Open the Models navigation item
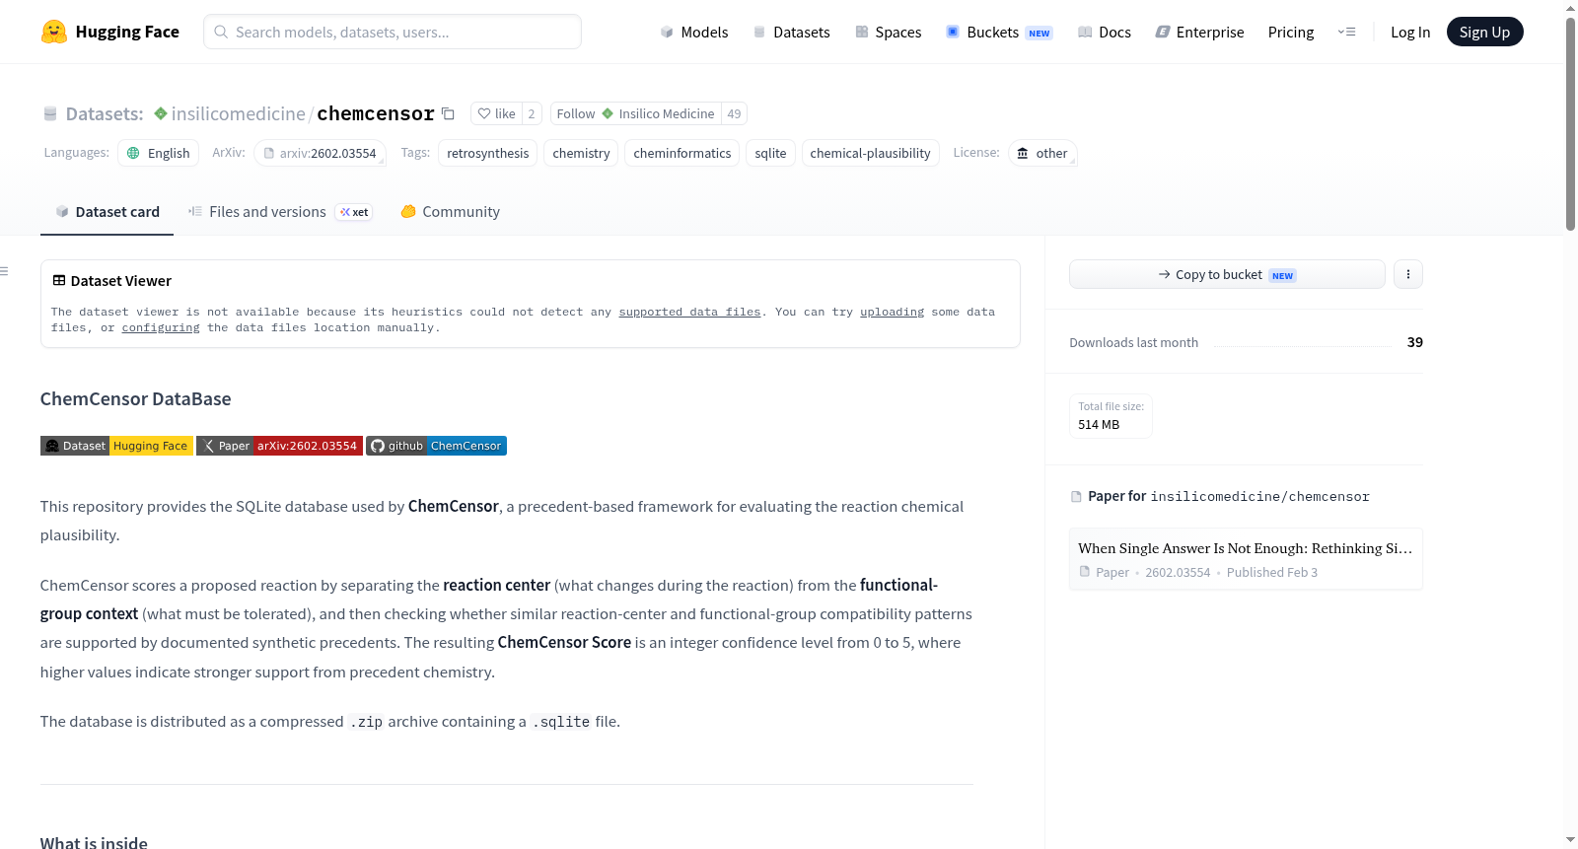The height and width of the screenshot is (849, 1578). click(694, 32)
